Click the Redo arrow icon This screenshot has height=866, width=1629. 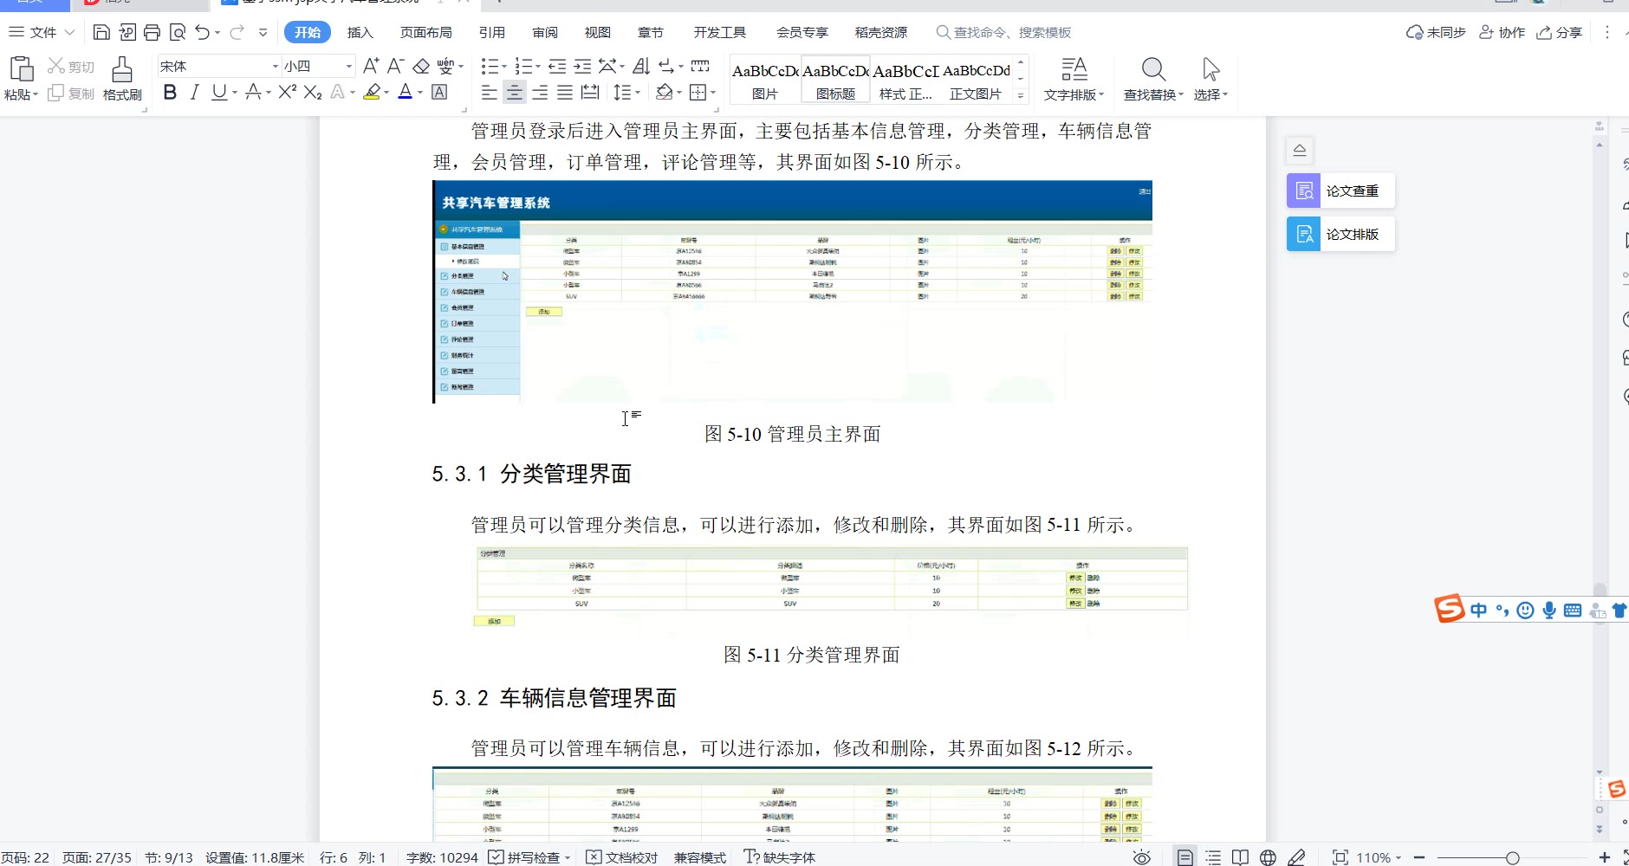(x=237, y=32)
